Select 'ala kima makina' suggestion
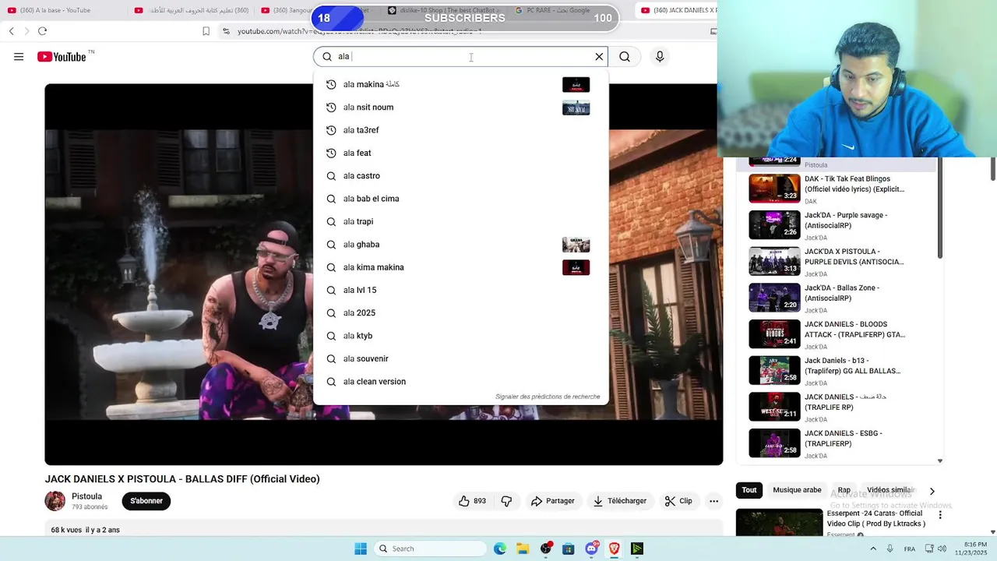 click(x=460, y=267)
